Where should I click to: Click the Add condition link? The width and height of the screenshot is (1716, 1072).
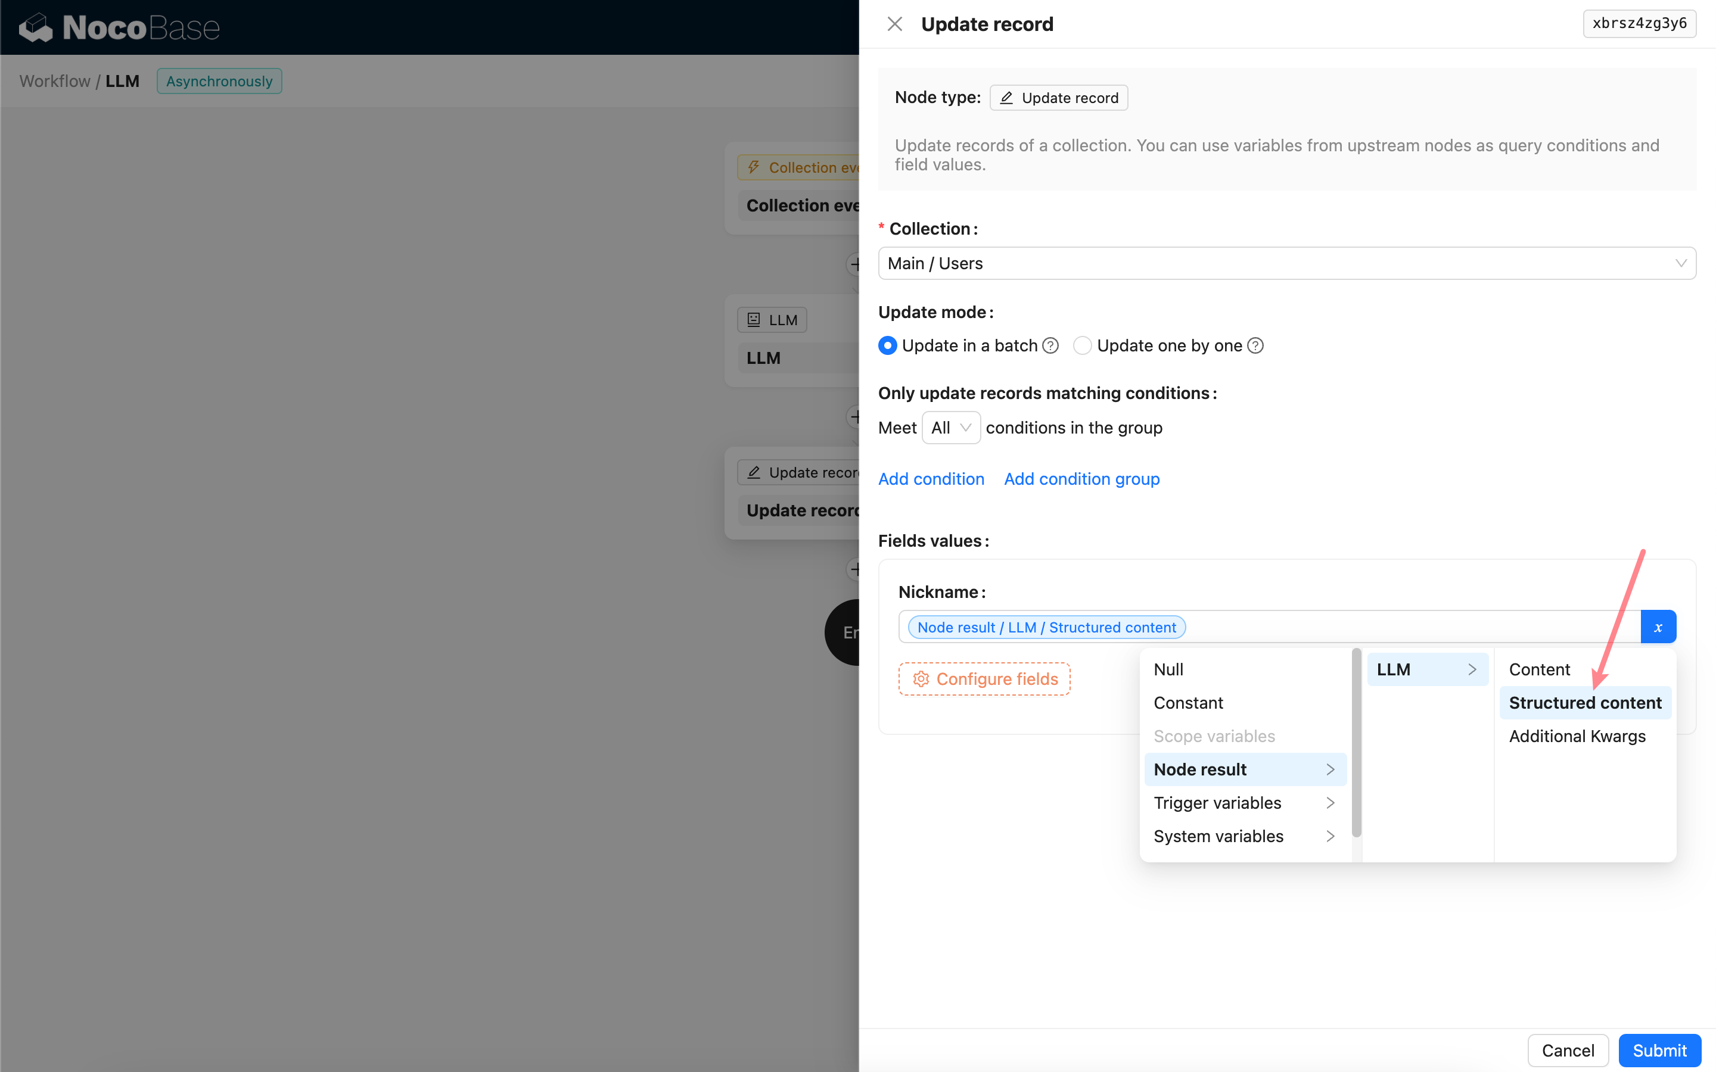tap(931, 479)
